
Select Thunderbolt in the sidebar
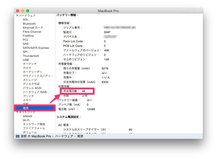coord(31,56)
